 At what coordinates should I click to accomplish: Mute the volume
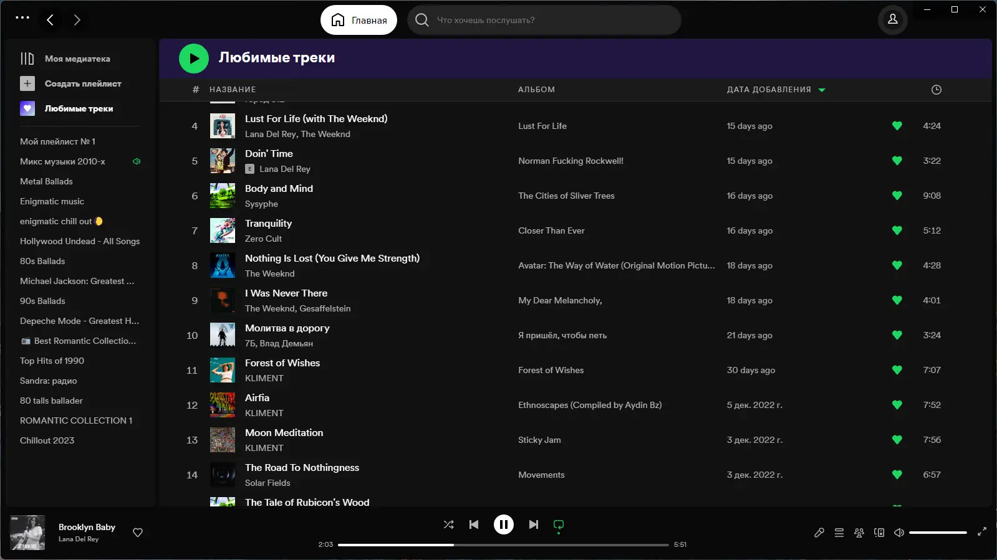(899, 533)
